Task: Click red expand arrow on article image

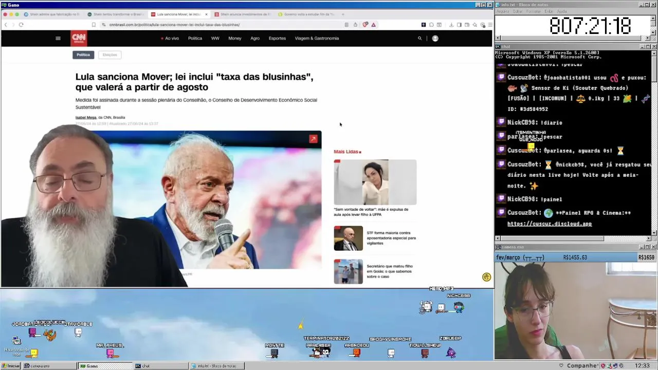Action: point(313,139)
